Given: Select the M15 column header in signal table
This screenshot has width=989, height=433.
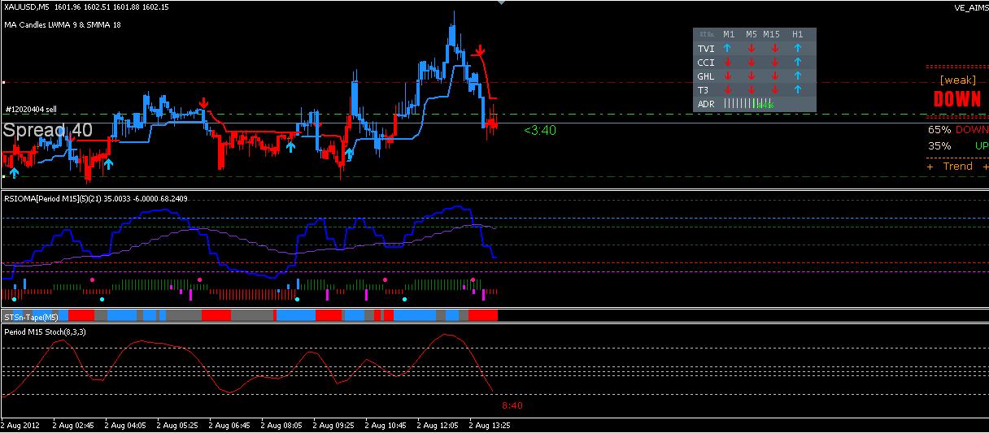Looking at the screenshot, I should [x=771, y=34].
